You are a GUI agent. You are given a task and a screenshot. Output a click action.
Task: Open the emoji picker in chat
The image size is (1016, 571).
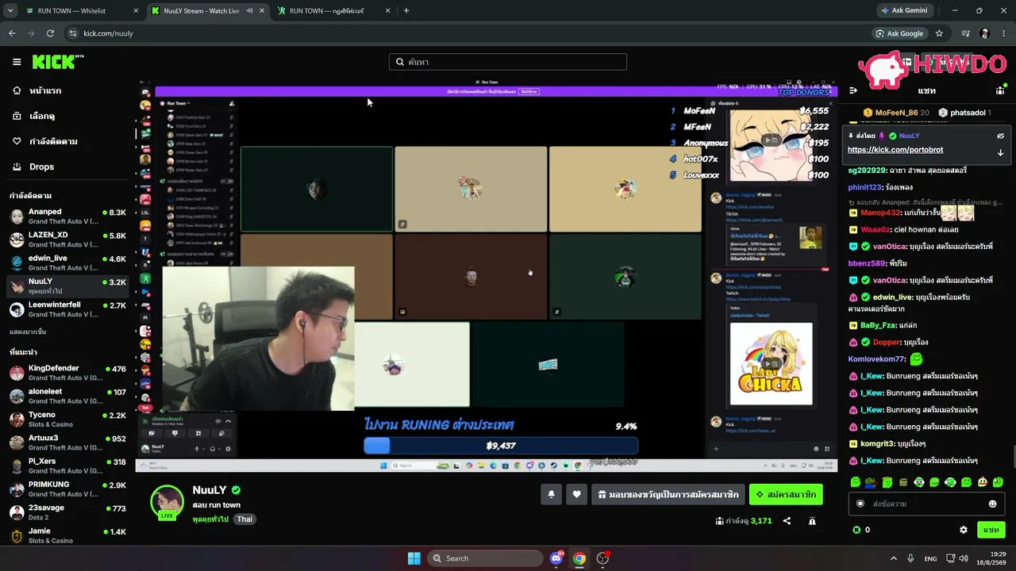coord(992,504)
